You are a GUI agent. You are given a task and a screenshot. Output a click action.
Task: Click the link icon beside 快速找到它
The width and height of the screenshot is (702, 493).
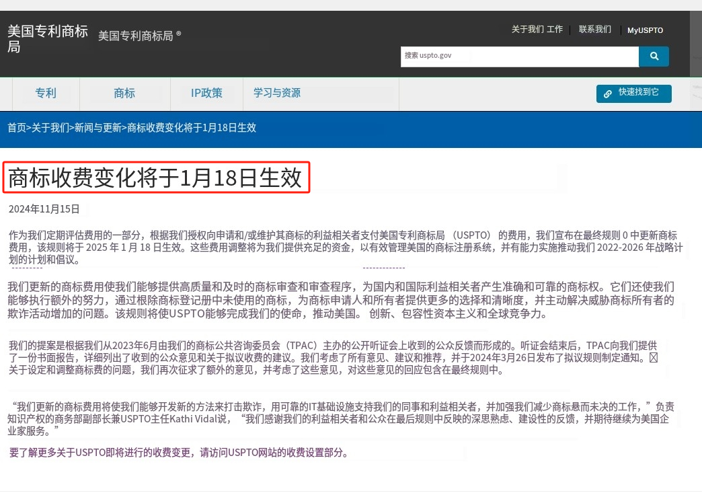tap(608, 94)
